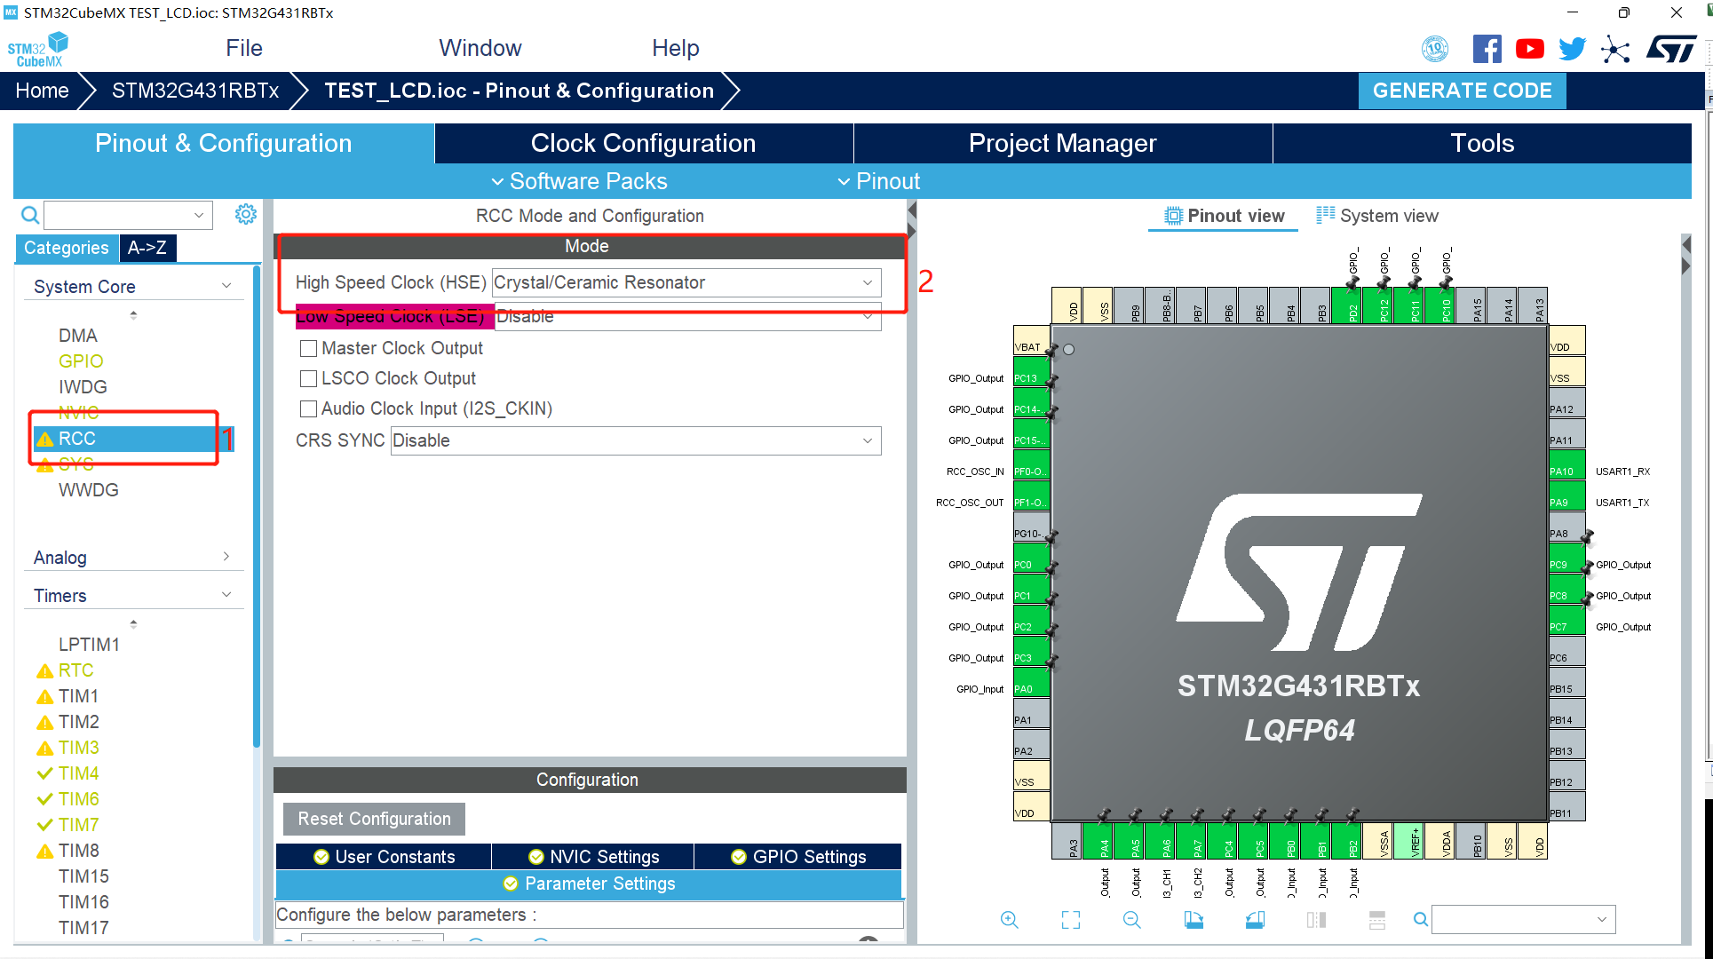1713x959 pixels.
Task: Select GPIO in System Core list
Action: point(81,361)
